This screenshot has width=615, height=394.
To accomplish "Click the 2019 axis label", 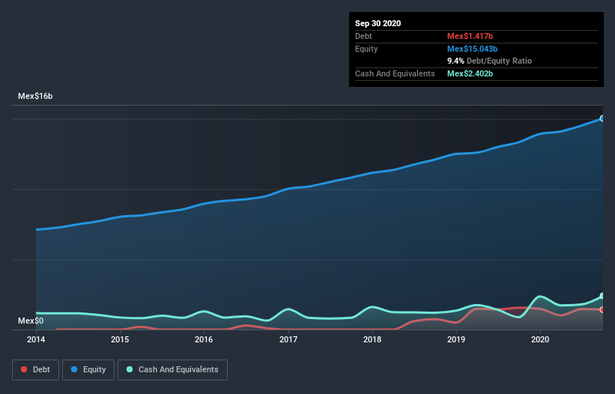I will 456,339.
